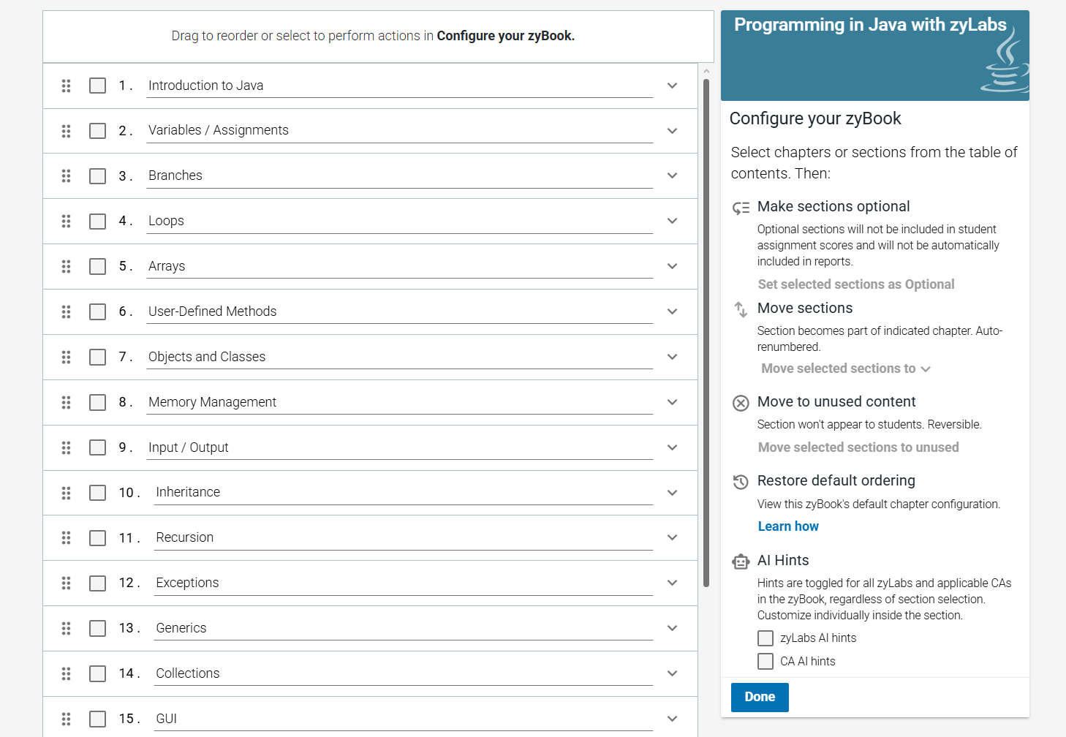Click drag handle for User-Defined Methods

click(66, 311)
